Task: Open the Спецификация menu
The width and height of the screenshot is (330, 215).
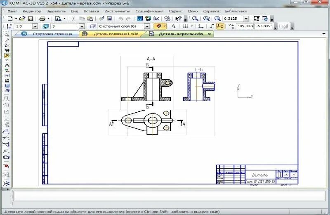Action: click(149, 11)
